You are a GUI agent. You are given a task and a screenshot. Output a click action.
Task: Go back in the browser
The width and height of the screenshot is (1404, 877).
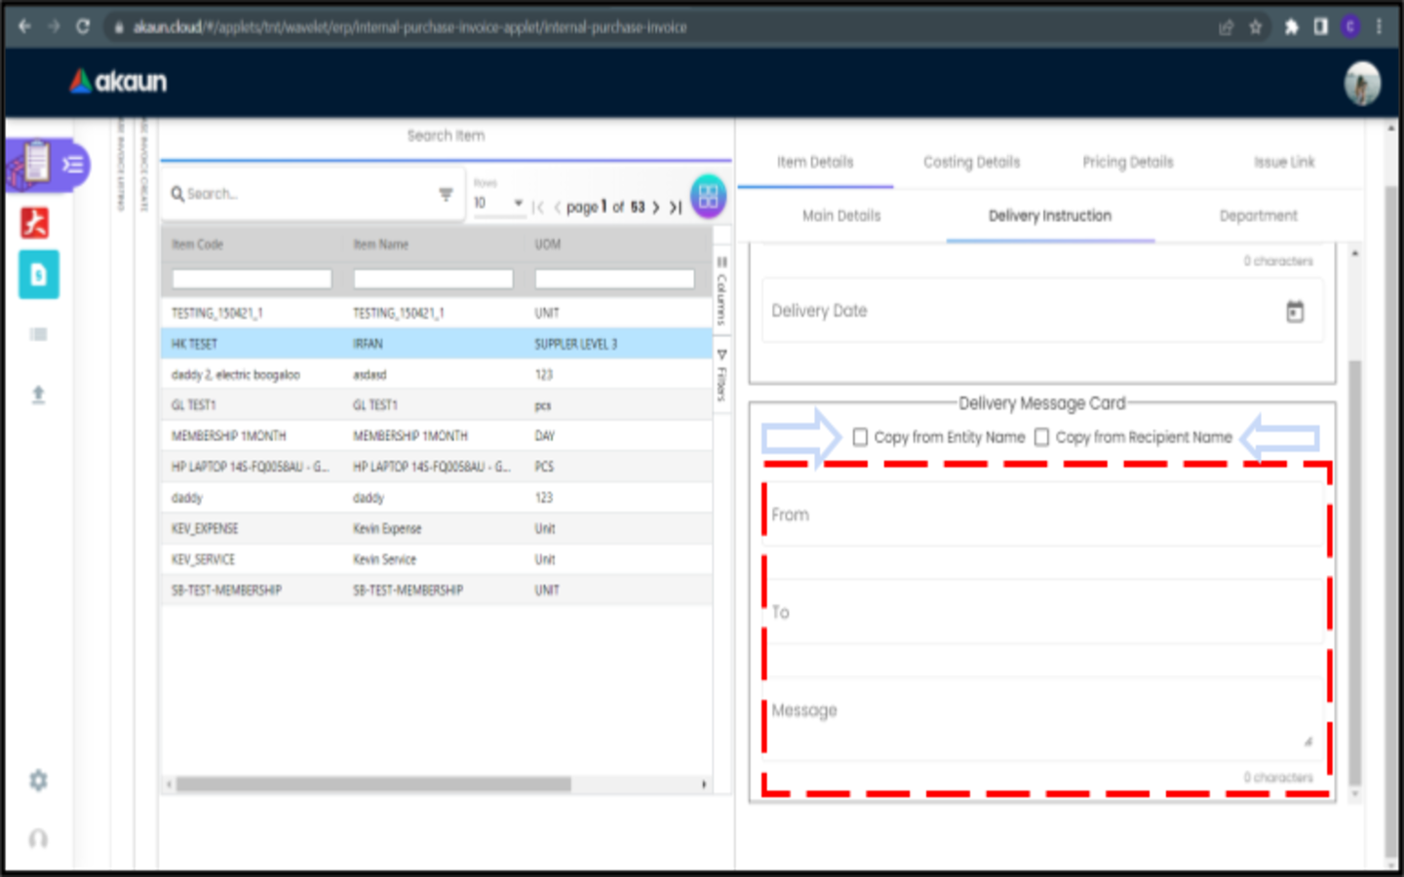pos(24,26)
